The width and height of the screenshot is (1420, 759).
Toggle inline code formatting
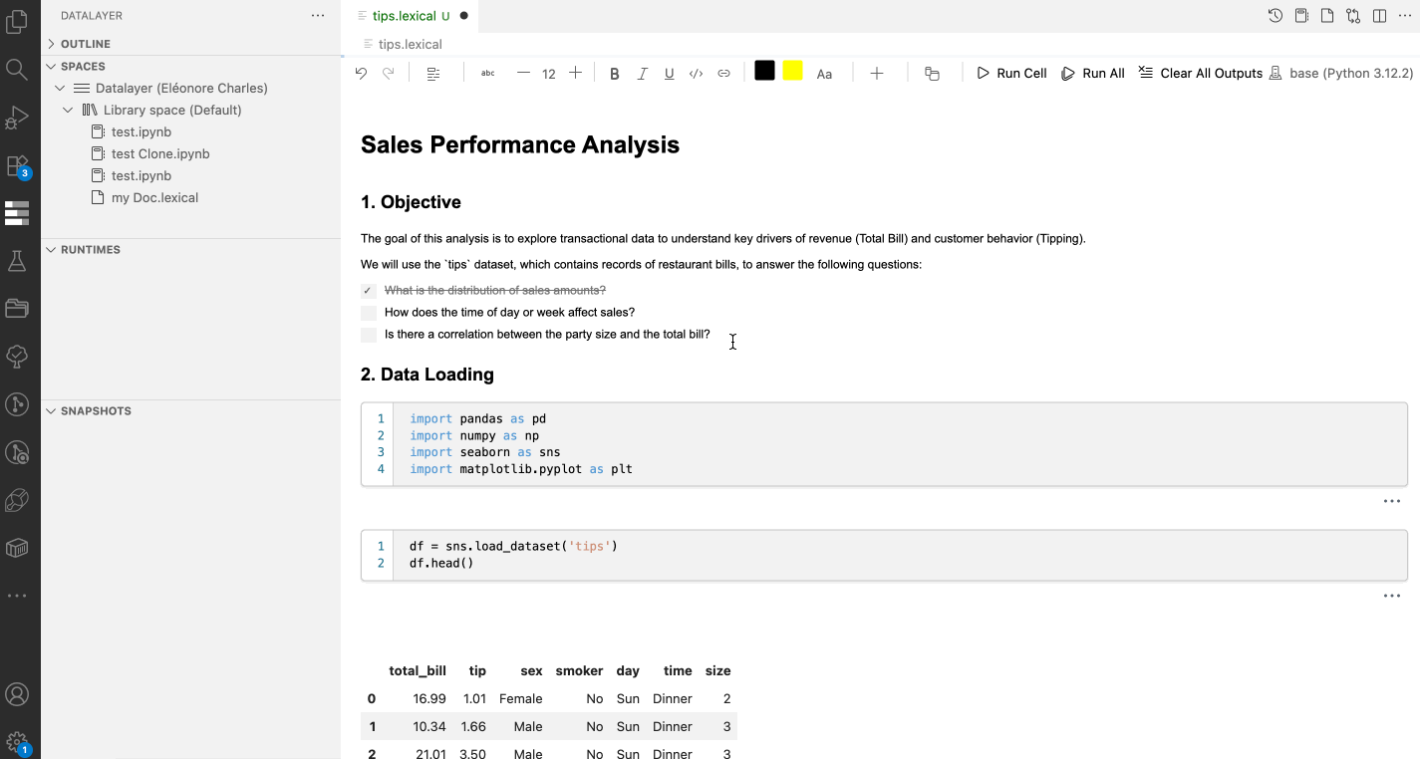click(697, 74)
